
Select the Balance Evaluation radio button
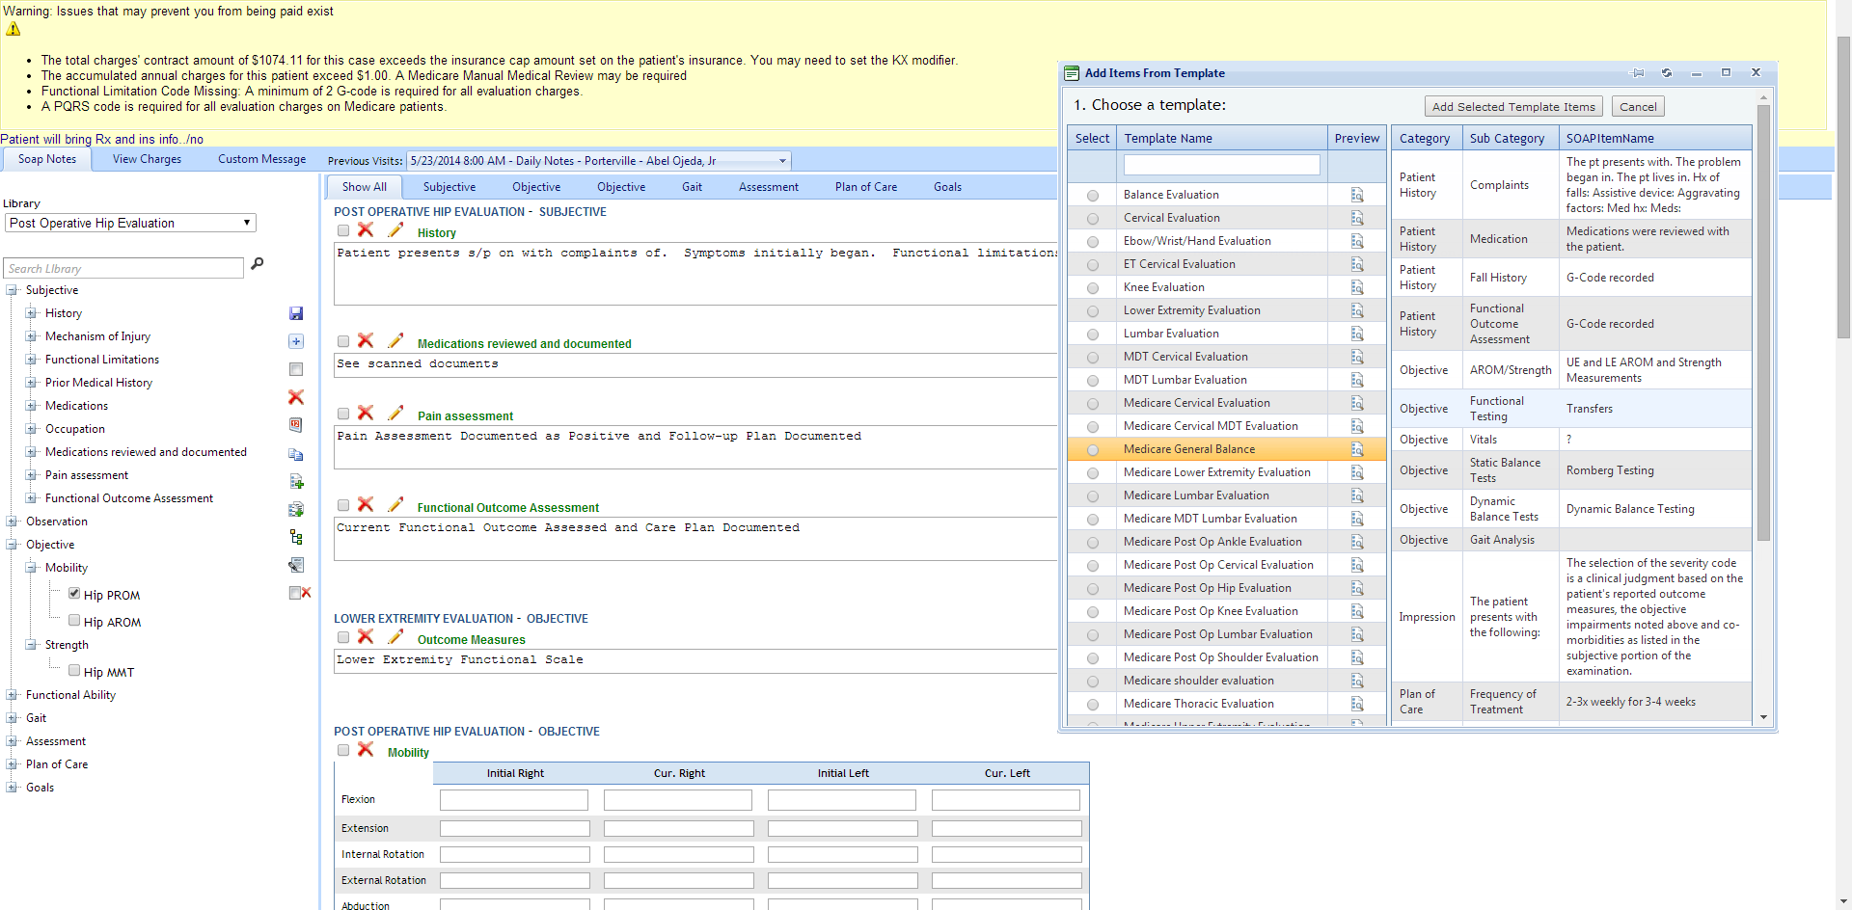(x=1093, y=196)
